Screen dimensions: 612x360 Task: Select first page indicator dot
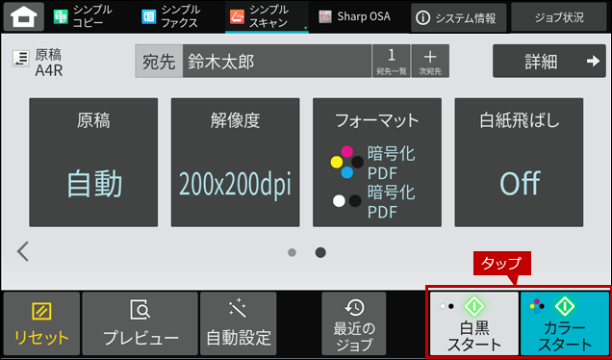(x=292, y=252)
